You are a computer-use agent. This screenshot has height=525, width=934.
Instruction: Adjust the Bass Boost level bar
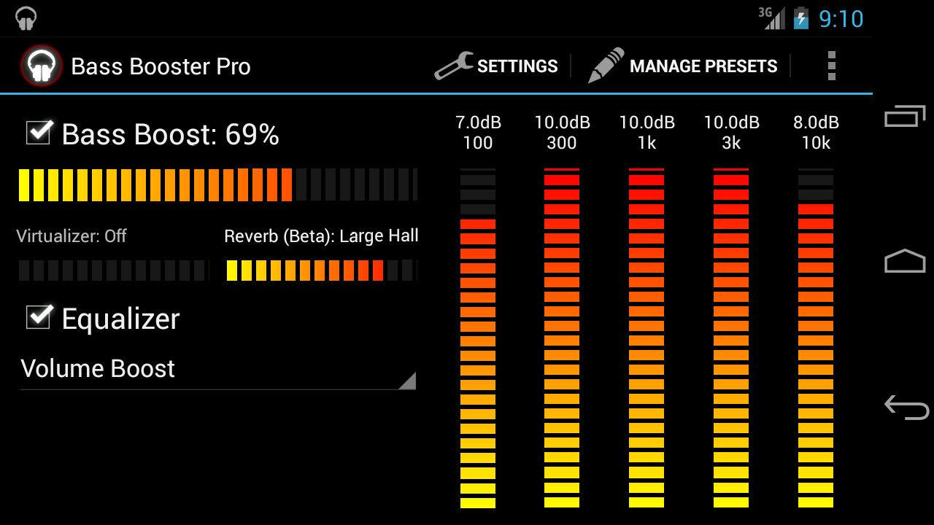218,185
